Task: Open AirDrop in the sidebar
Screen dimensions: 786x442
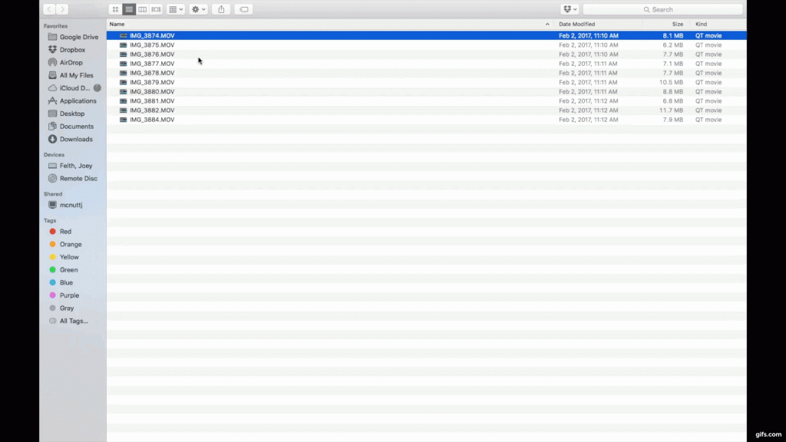Action: (71, 63)
